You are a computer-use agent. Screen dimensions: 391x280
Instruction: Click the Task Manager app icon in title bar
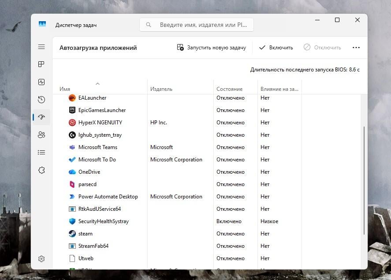[42, 24]
